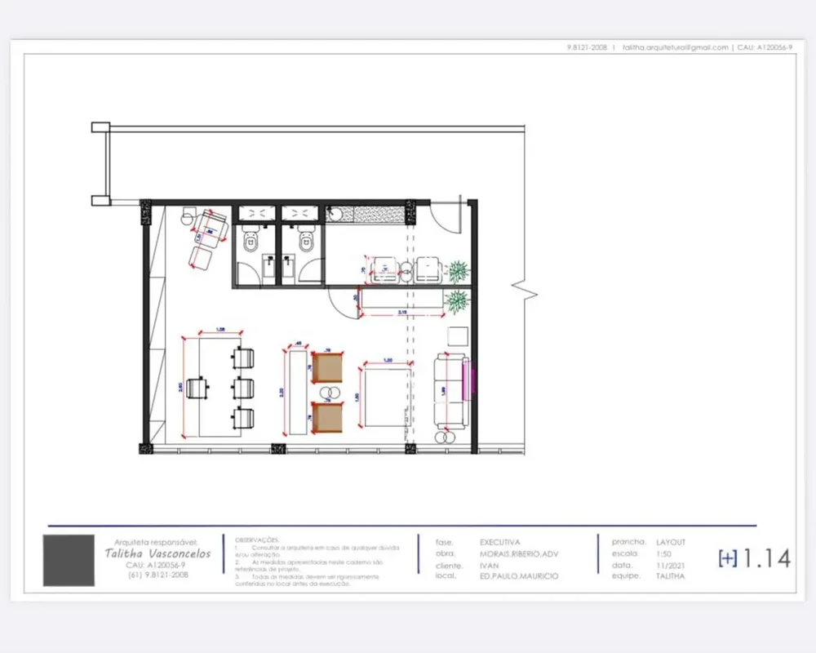Click the EXECUTIVA fase value
Screen dimensions: 816x653
click(499, 543)
